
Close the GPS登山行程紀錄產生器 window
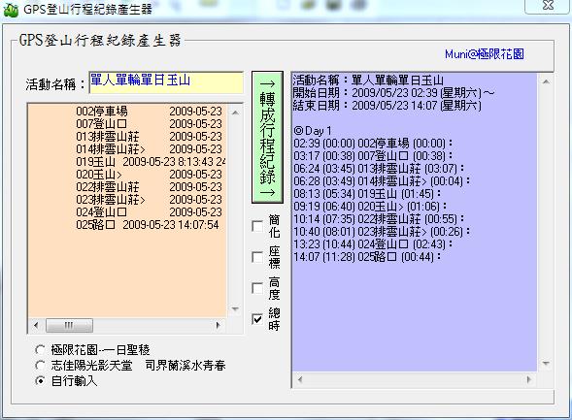tap(548, 6)
